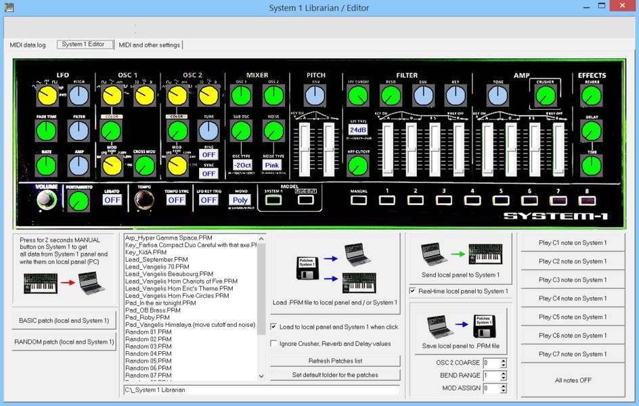Screen dimensions: 639x406
Task: Click the CROSS MOD knob in OSC 1 section
Action: click(145, 166)
